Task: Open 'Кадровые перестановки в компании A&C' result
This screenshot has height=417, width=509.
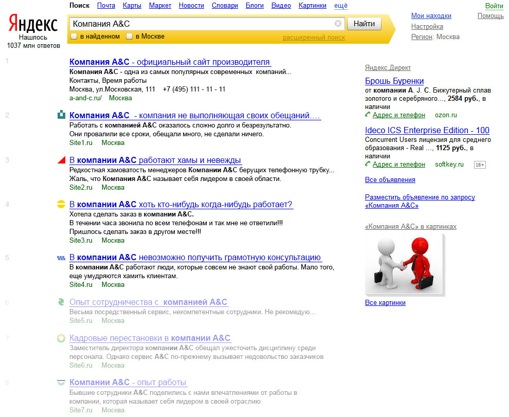Action: (150, 338)
